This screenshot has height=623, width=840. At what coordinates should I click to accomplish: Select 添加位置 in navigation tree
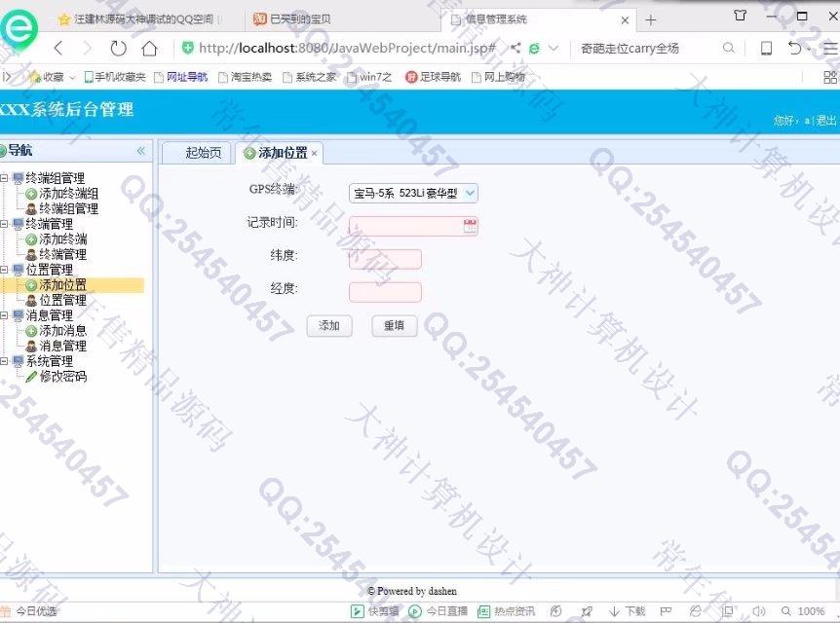coord(57,285)
